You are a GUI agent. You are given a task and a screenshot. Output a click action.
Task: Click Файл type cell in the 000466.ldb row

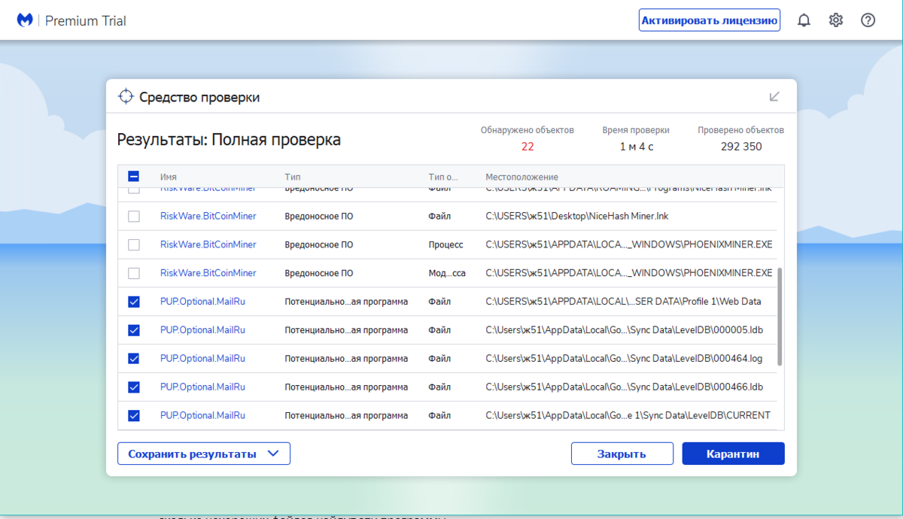point(439,387)
